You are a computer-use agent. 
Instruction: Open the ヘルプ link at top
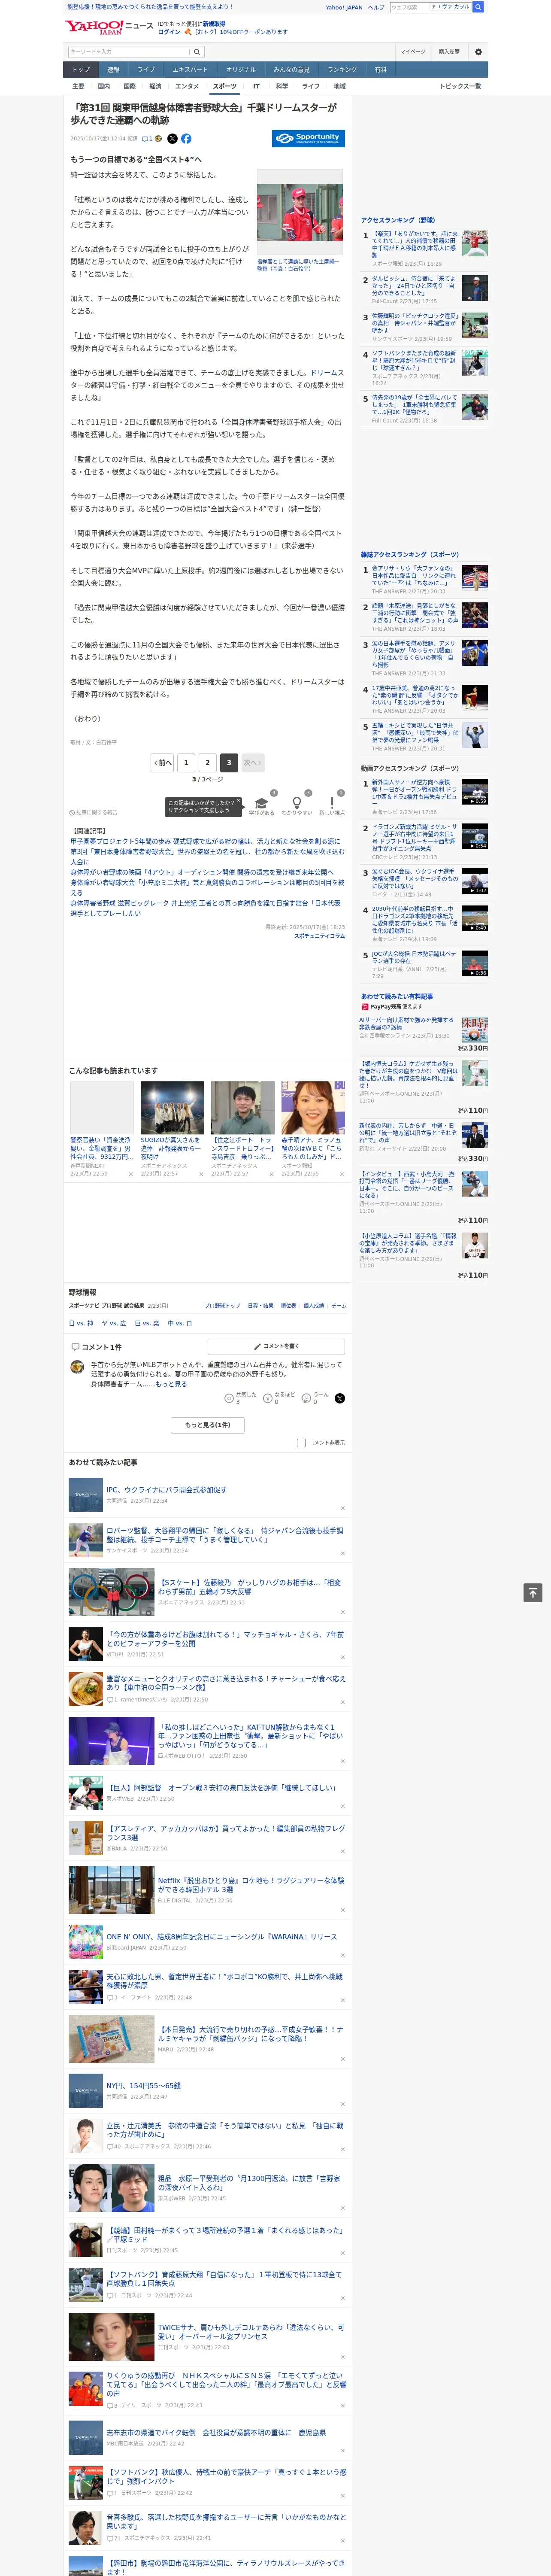tap(375, 7)
